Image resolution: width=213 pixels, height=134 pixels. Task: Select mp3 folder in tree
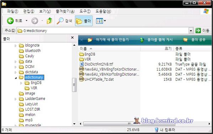[x=29, y=120]
